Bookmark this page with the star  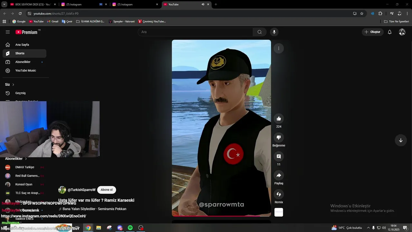pyautogui.click(x=362, y=14)
